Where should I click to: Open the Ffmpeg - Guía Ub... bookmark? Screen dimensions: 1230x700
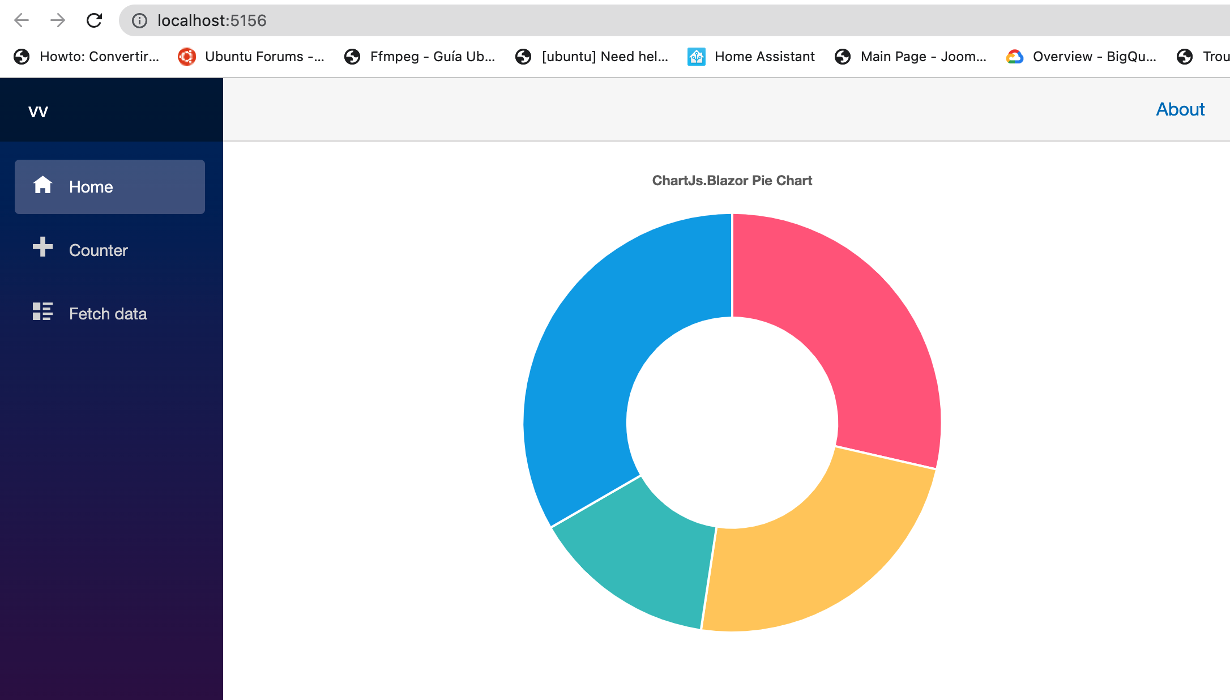click(x=420, y=57)
